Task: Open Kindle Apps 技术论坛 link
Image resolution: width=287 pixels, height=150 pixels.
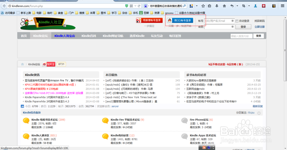Action: coord(203,135)
